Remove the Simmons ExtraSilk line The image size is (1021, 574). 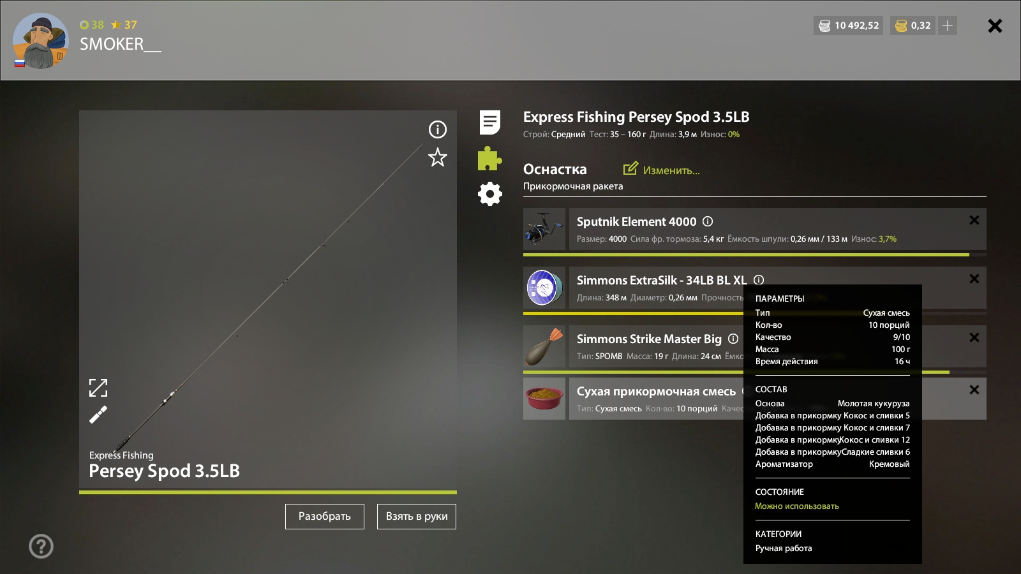coord(974,279)
